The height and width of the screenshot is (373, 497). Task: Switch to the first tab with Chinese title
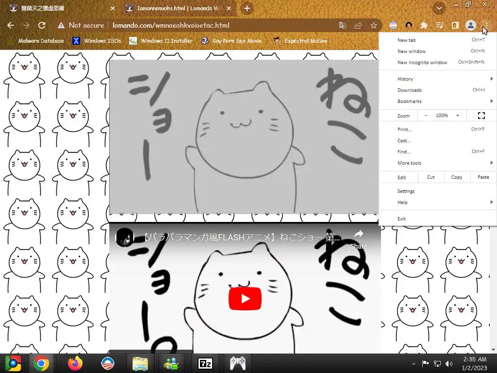(60, 9)
